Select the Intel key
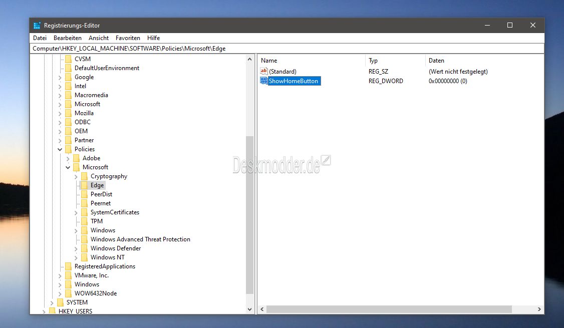Screen dimensions: 564x328 point(80,86)
